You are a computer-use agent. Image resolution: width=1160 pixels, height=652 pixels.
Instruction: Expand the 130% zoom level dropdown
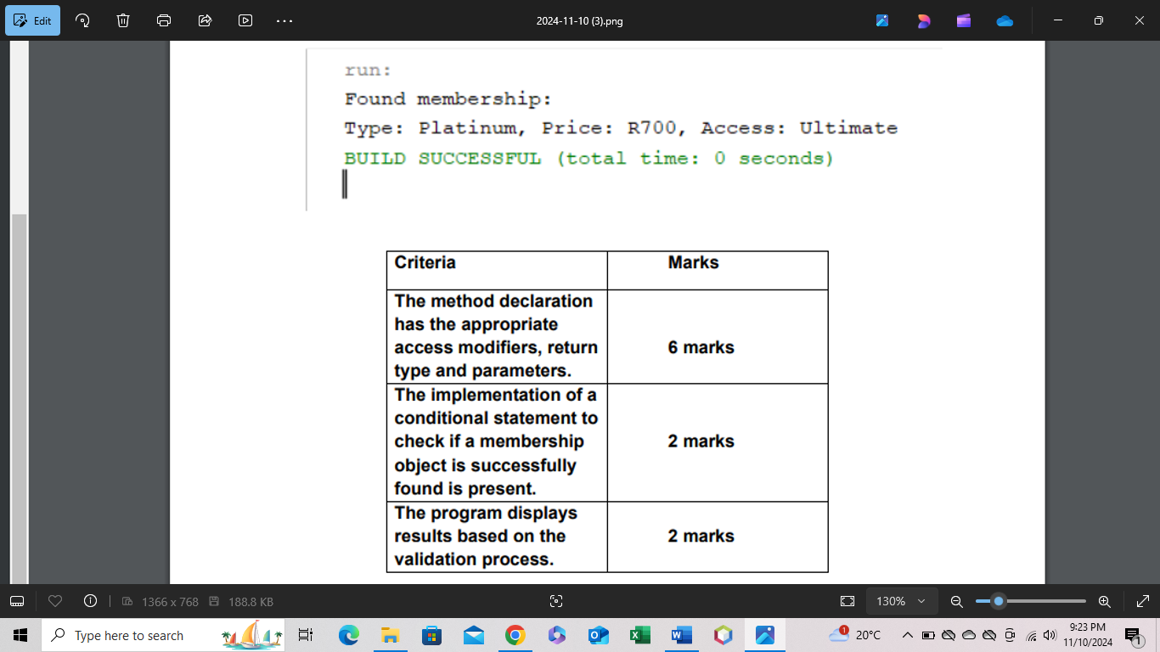point(901,601)
